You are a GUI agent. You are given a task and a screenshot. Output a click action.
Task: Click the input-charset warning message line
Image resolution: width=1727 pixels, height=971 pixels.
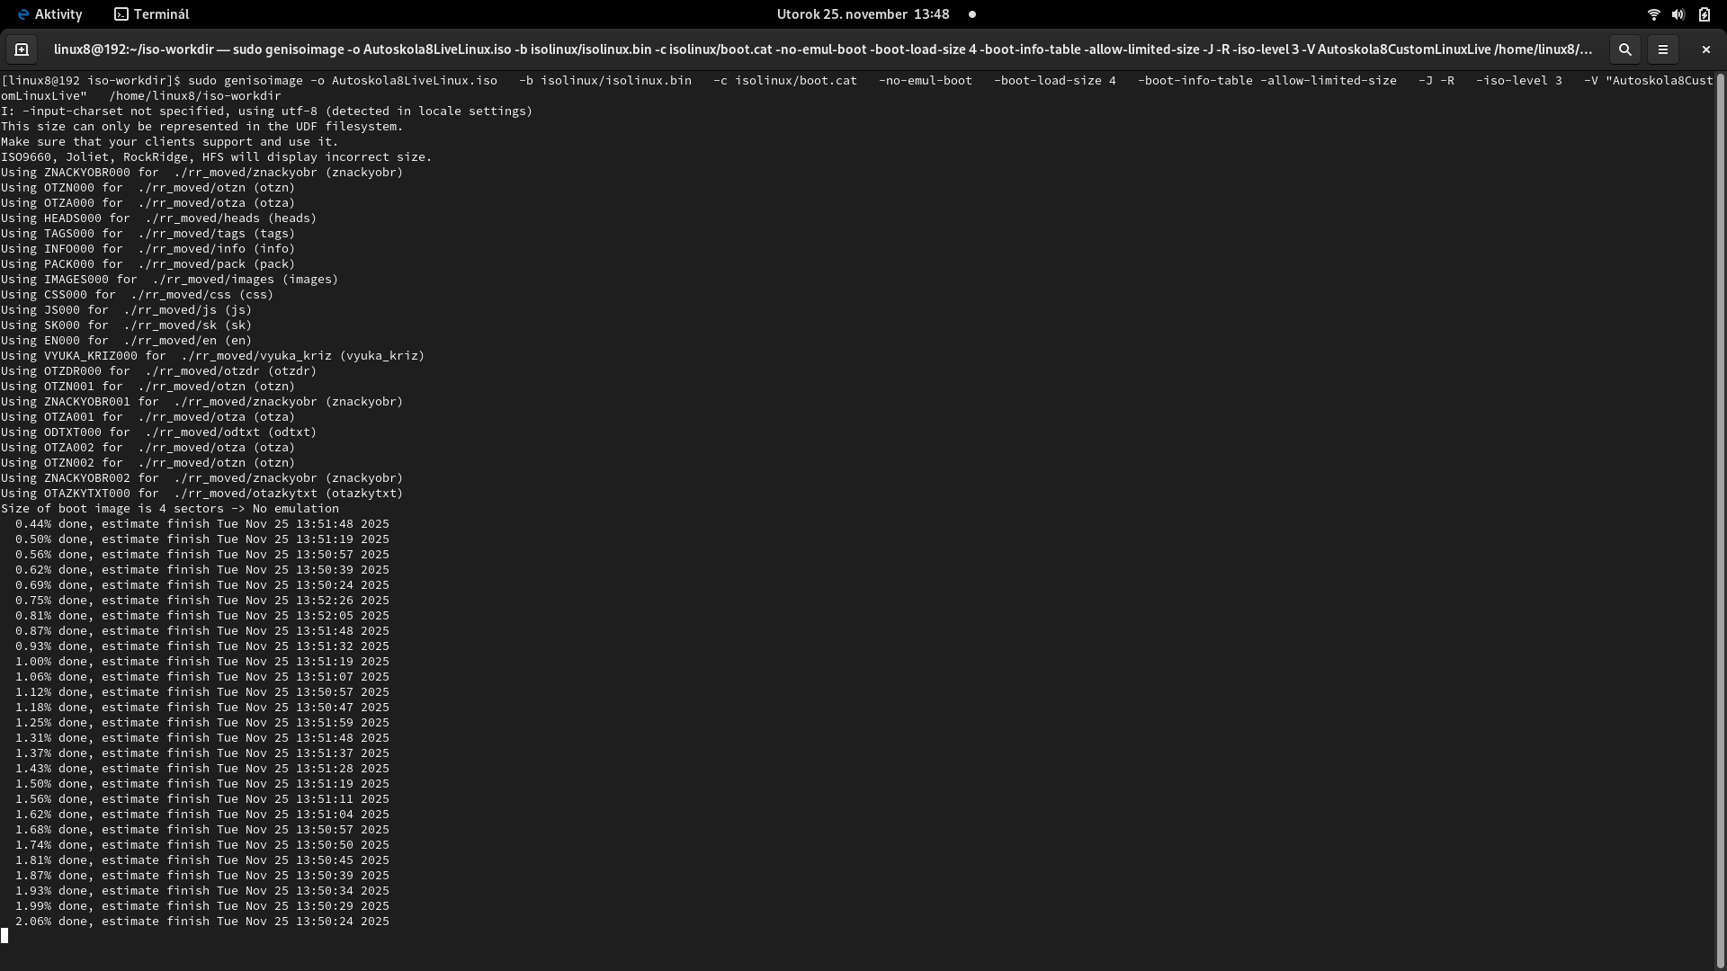tap(266, 111)
